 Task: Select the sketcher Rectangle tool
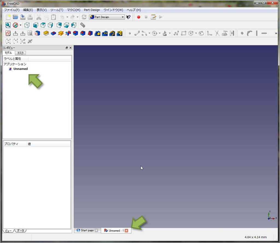[x=183, y=33]
